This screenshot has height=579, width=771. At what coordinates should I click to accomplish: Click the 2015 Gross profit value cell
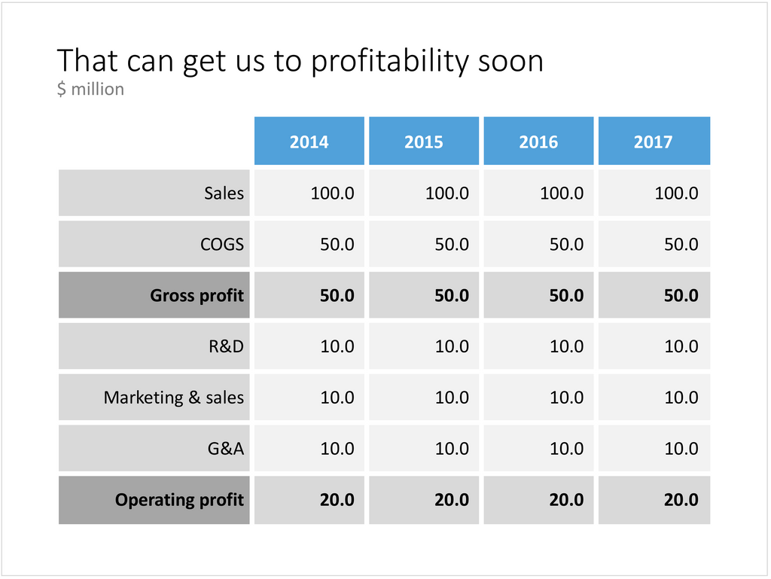coord(424,295)
